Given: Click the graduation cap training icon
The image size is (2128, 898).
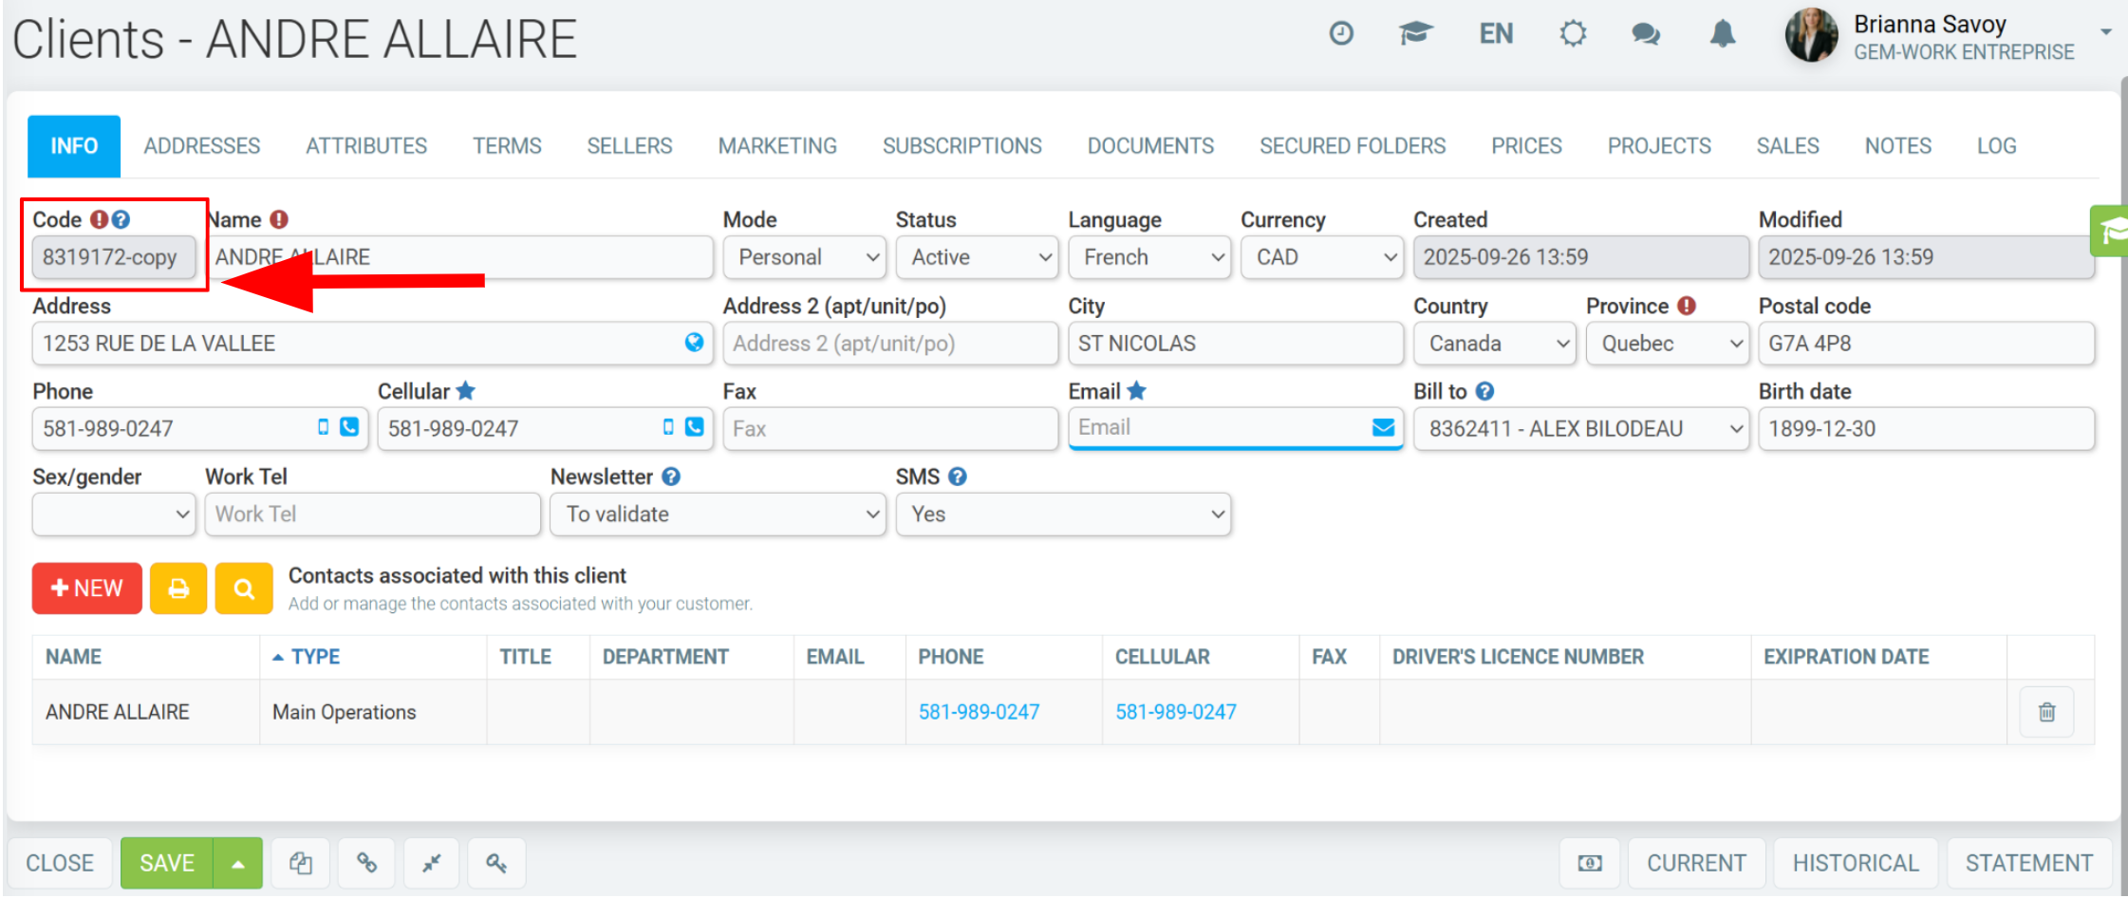Looking at the screenshot, I should point(1415,34).
